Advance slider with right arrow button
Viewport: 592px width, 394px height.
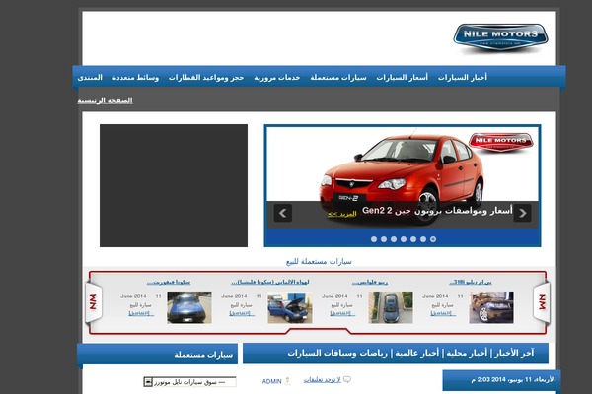click(x=523, y=213)
